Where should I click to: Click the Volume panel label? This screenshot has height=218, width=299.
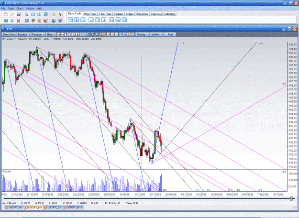coord(6,172)
